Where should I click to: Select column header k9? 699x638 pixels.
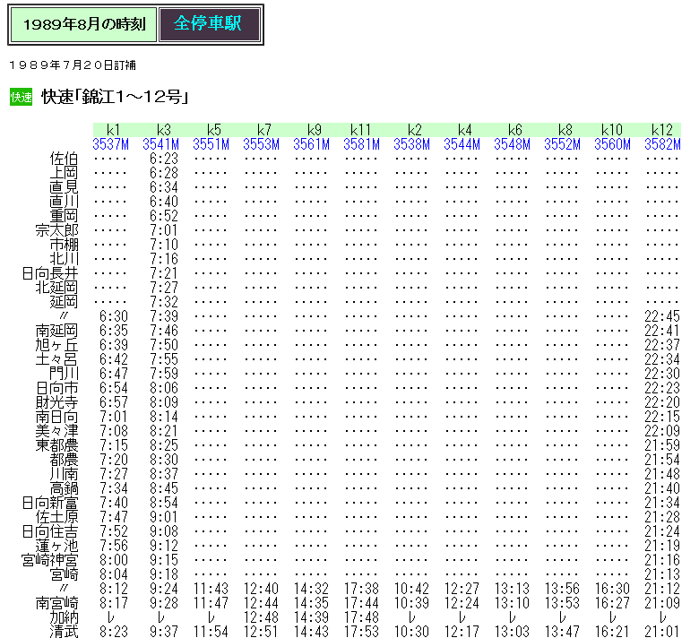pos(314,130)
